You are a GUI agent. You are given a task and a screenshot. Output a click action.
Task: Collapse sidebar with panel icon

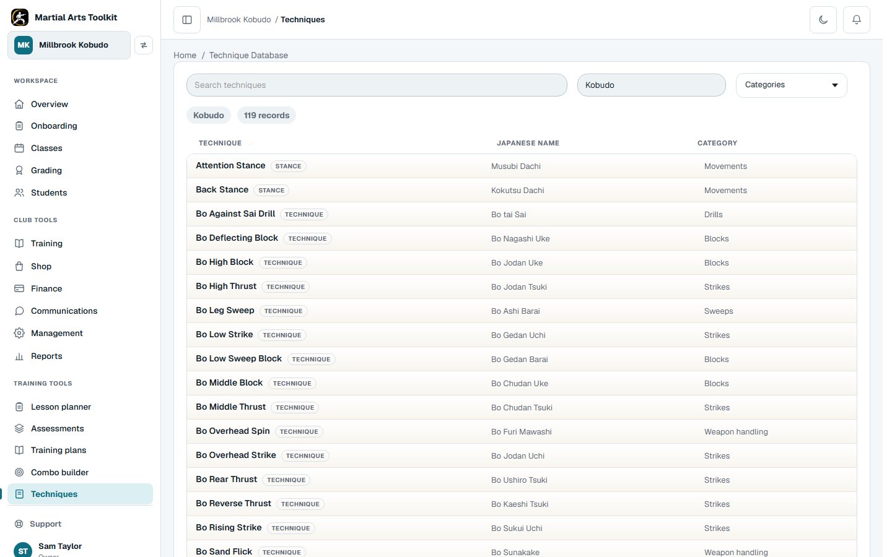187,20
